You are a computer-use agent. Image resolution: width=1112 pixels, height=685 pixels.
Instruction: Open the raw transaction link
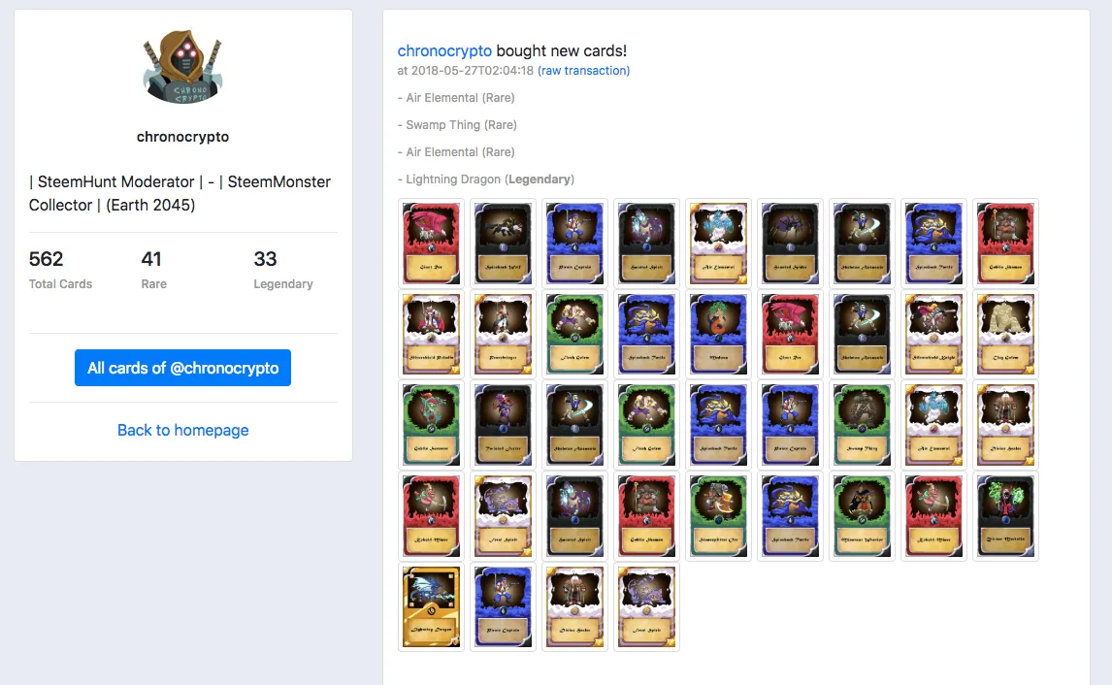pos(584,71)
